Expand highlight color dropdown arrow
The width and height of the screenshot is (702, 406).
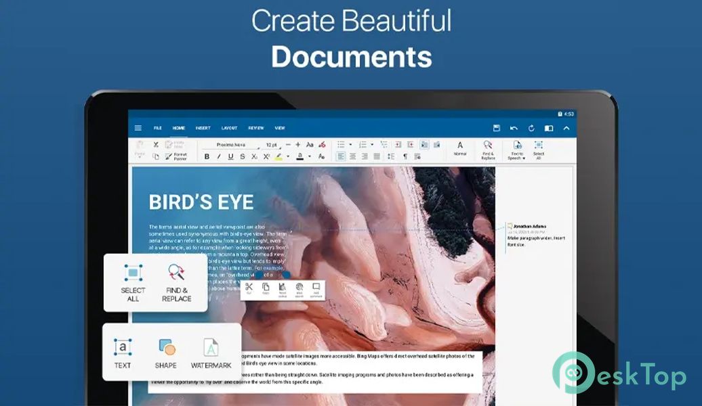click(288, 156)
